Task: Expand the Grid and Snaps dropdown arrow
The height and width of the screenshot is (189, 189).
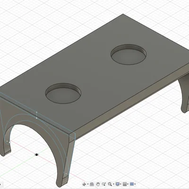Action: point(128,184)
